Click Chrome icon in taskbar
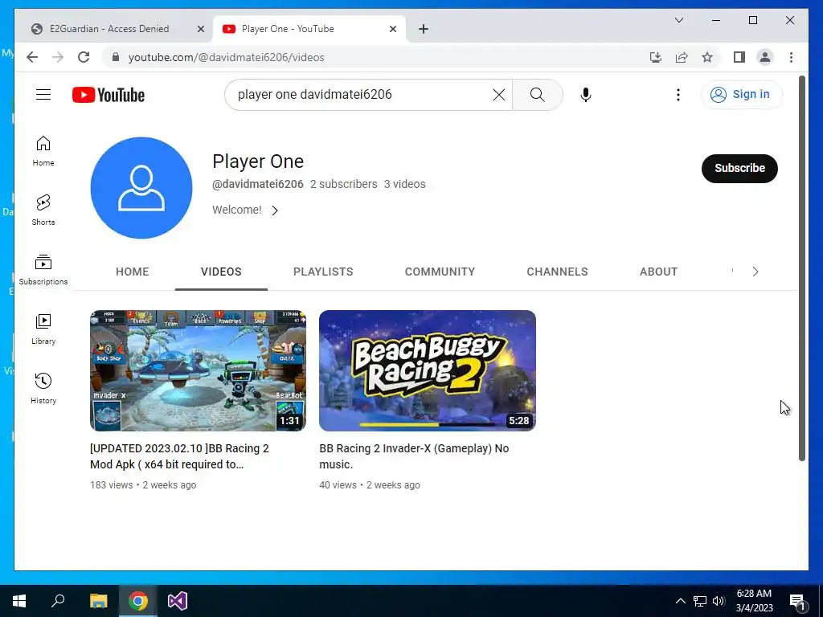The width and height of the screenshot is (823, 617). [x=137, y=601]
